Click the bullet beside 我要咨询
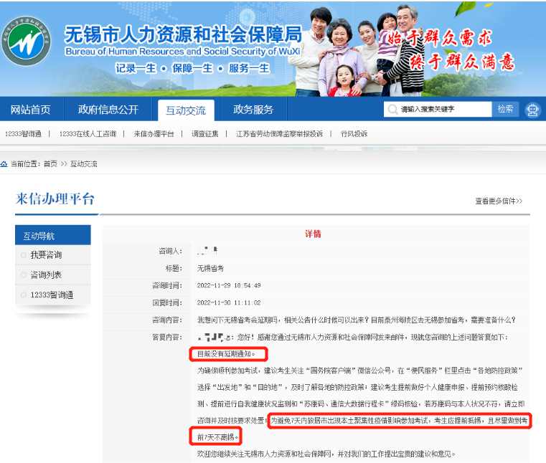 coord(24,255)
